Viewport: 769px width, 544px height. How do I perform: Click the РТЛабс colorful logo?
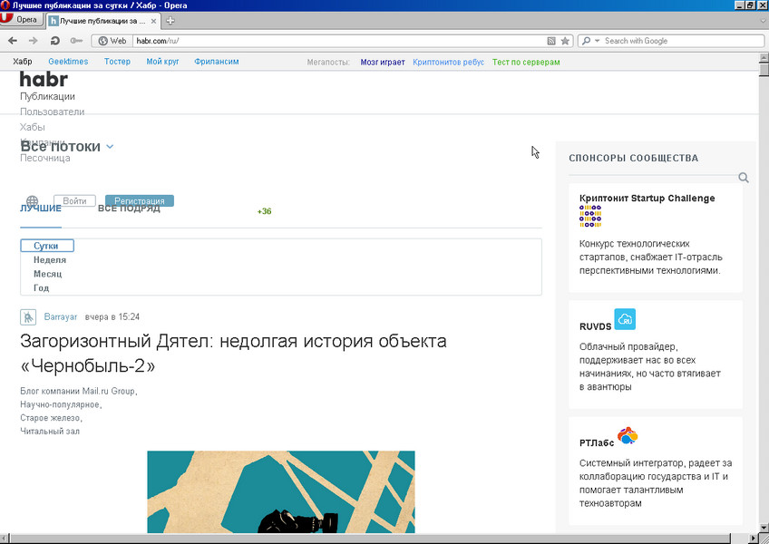[x=627, y=433]
